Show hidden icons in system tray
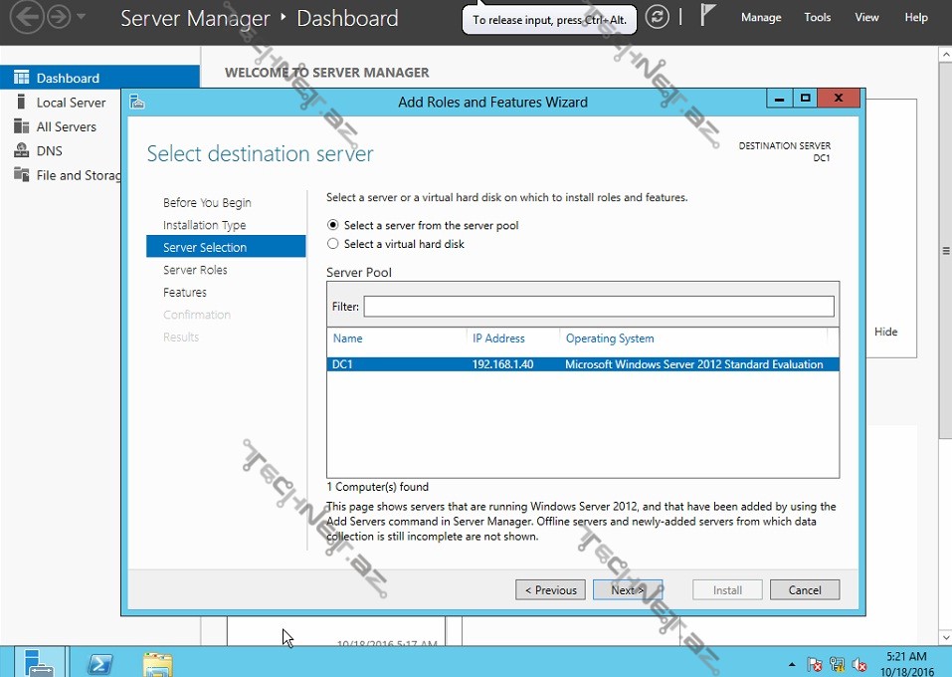 click(x=792, y=664)
